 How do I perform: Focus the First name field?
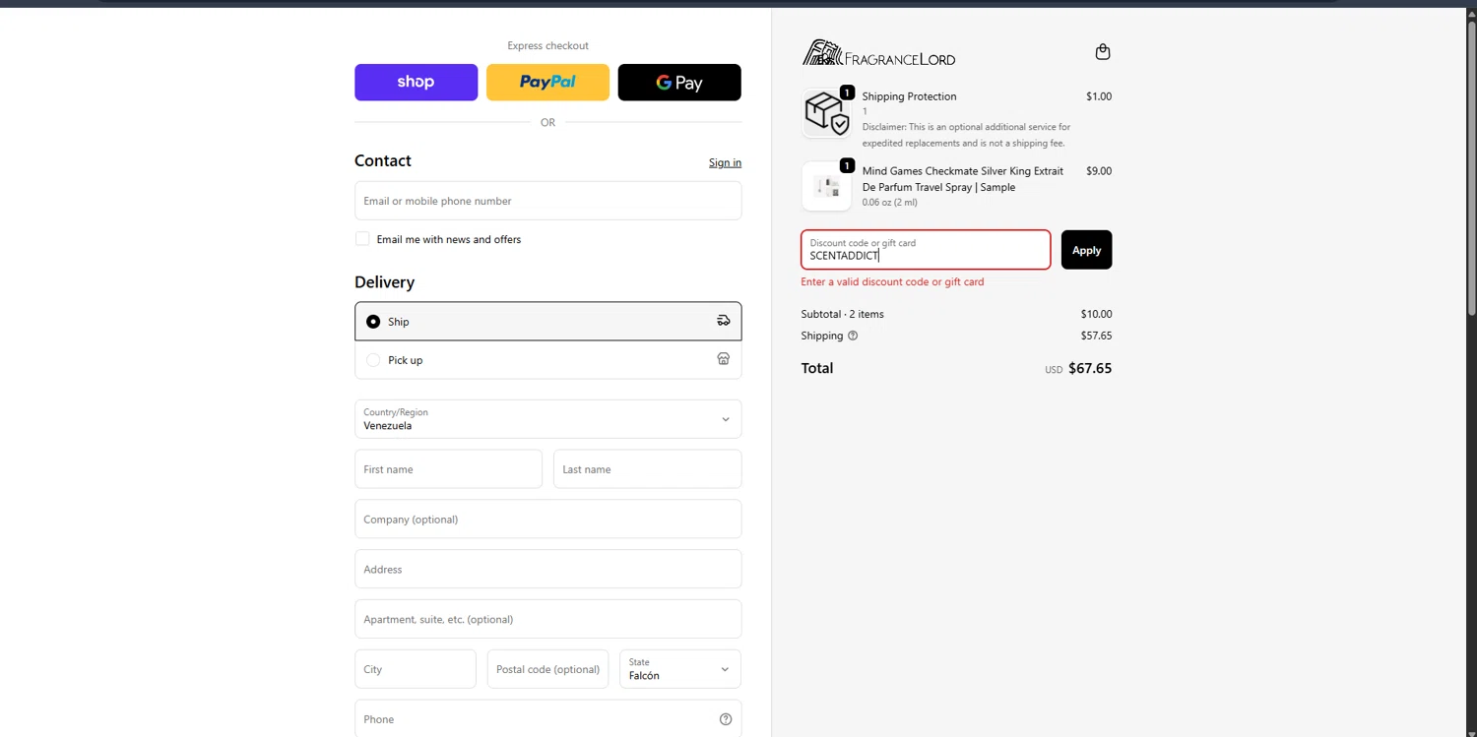click(x=448, y=469)
